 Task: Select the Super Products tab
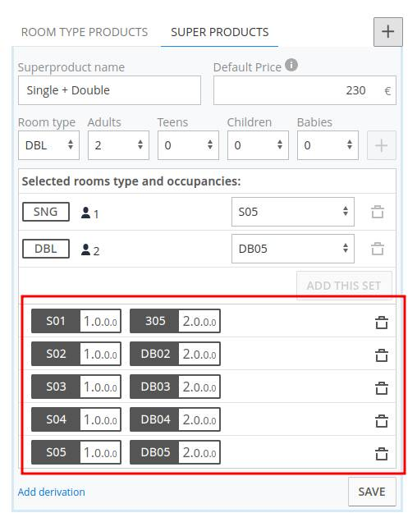pyautogui.click(x=219, y=32)
